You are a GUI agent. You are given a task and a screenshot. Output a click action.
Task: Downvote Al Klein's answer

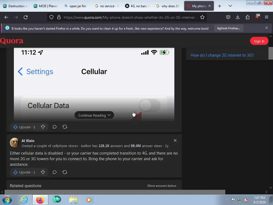tap(43, 172)
